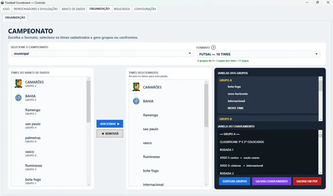Viewport: 333px width, 196px height.
Task: Click the Camarões crest in database list
Action: click(x=18, y=83)
